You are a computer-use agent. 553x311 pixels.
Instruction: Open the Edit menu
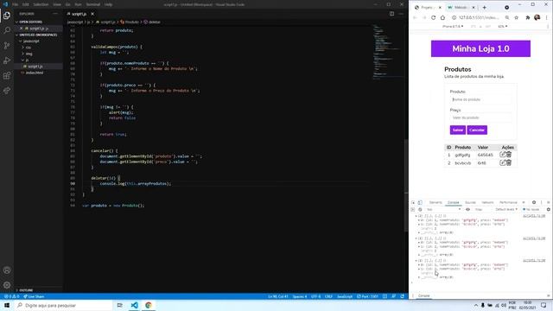26,4
